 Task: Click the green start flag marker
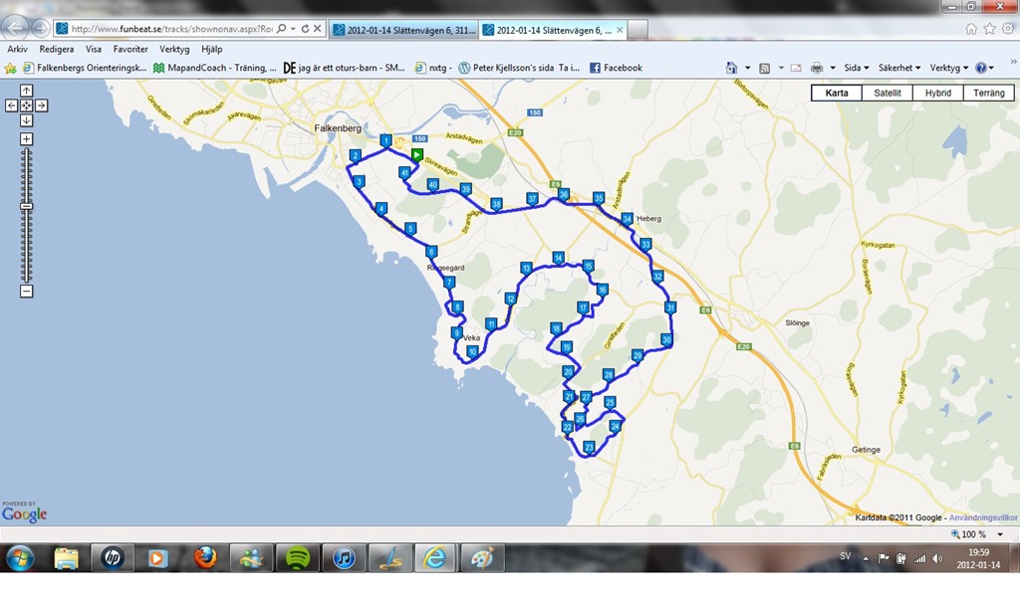tap(417, 154)
